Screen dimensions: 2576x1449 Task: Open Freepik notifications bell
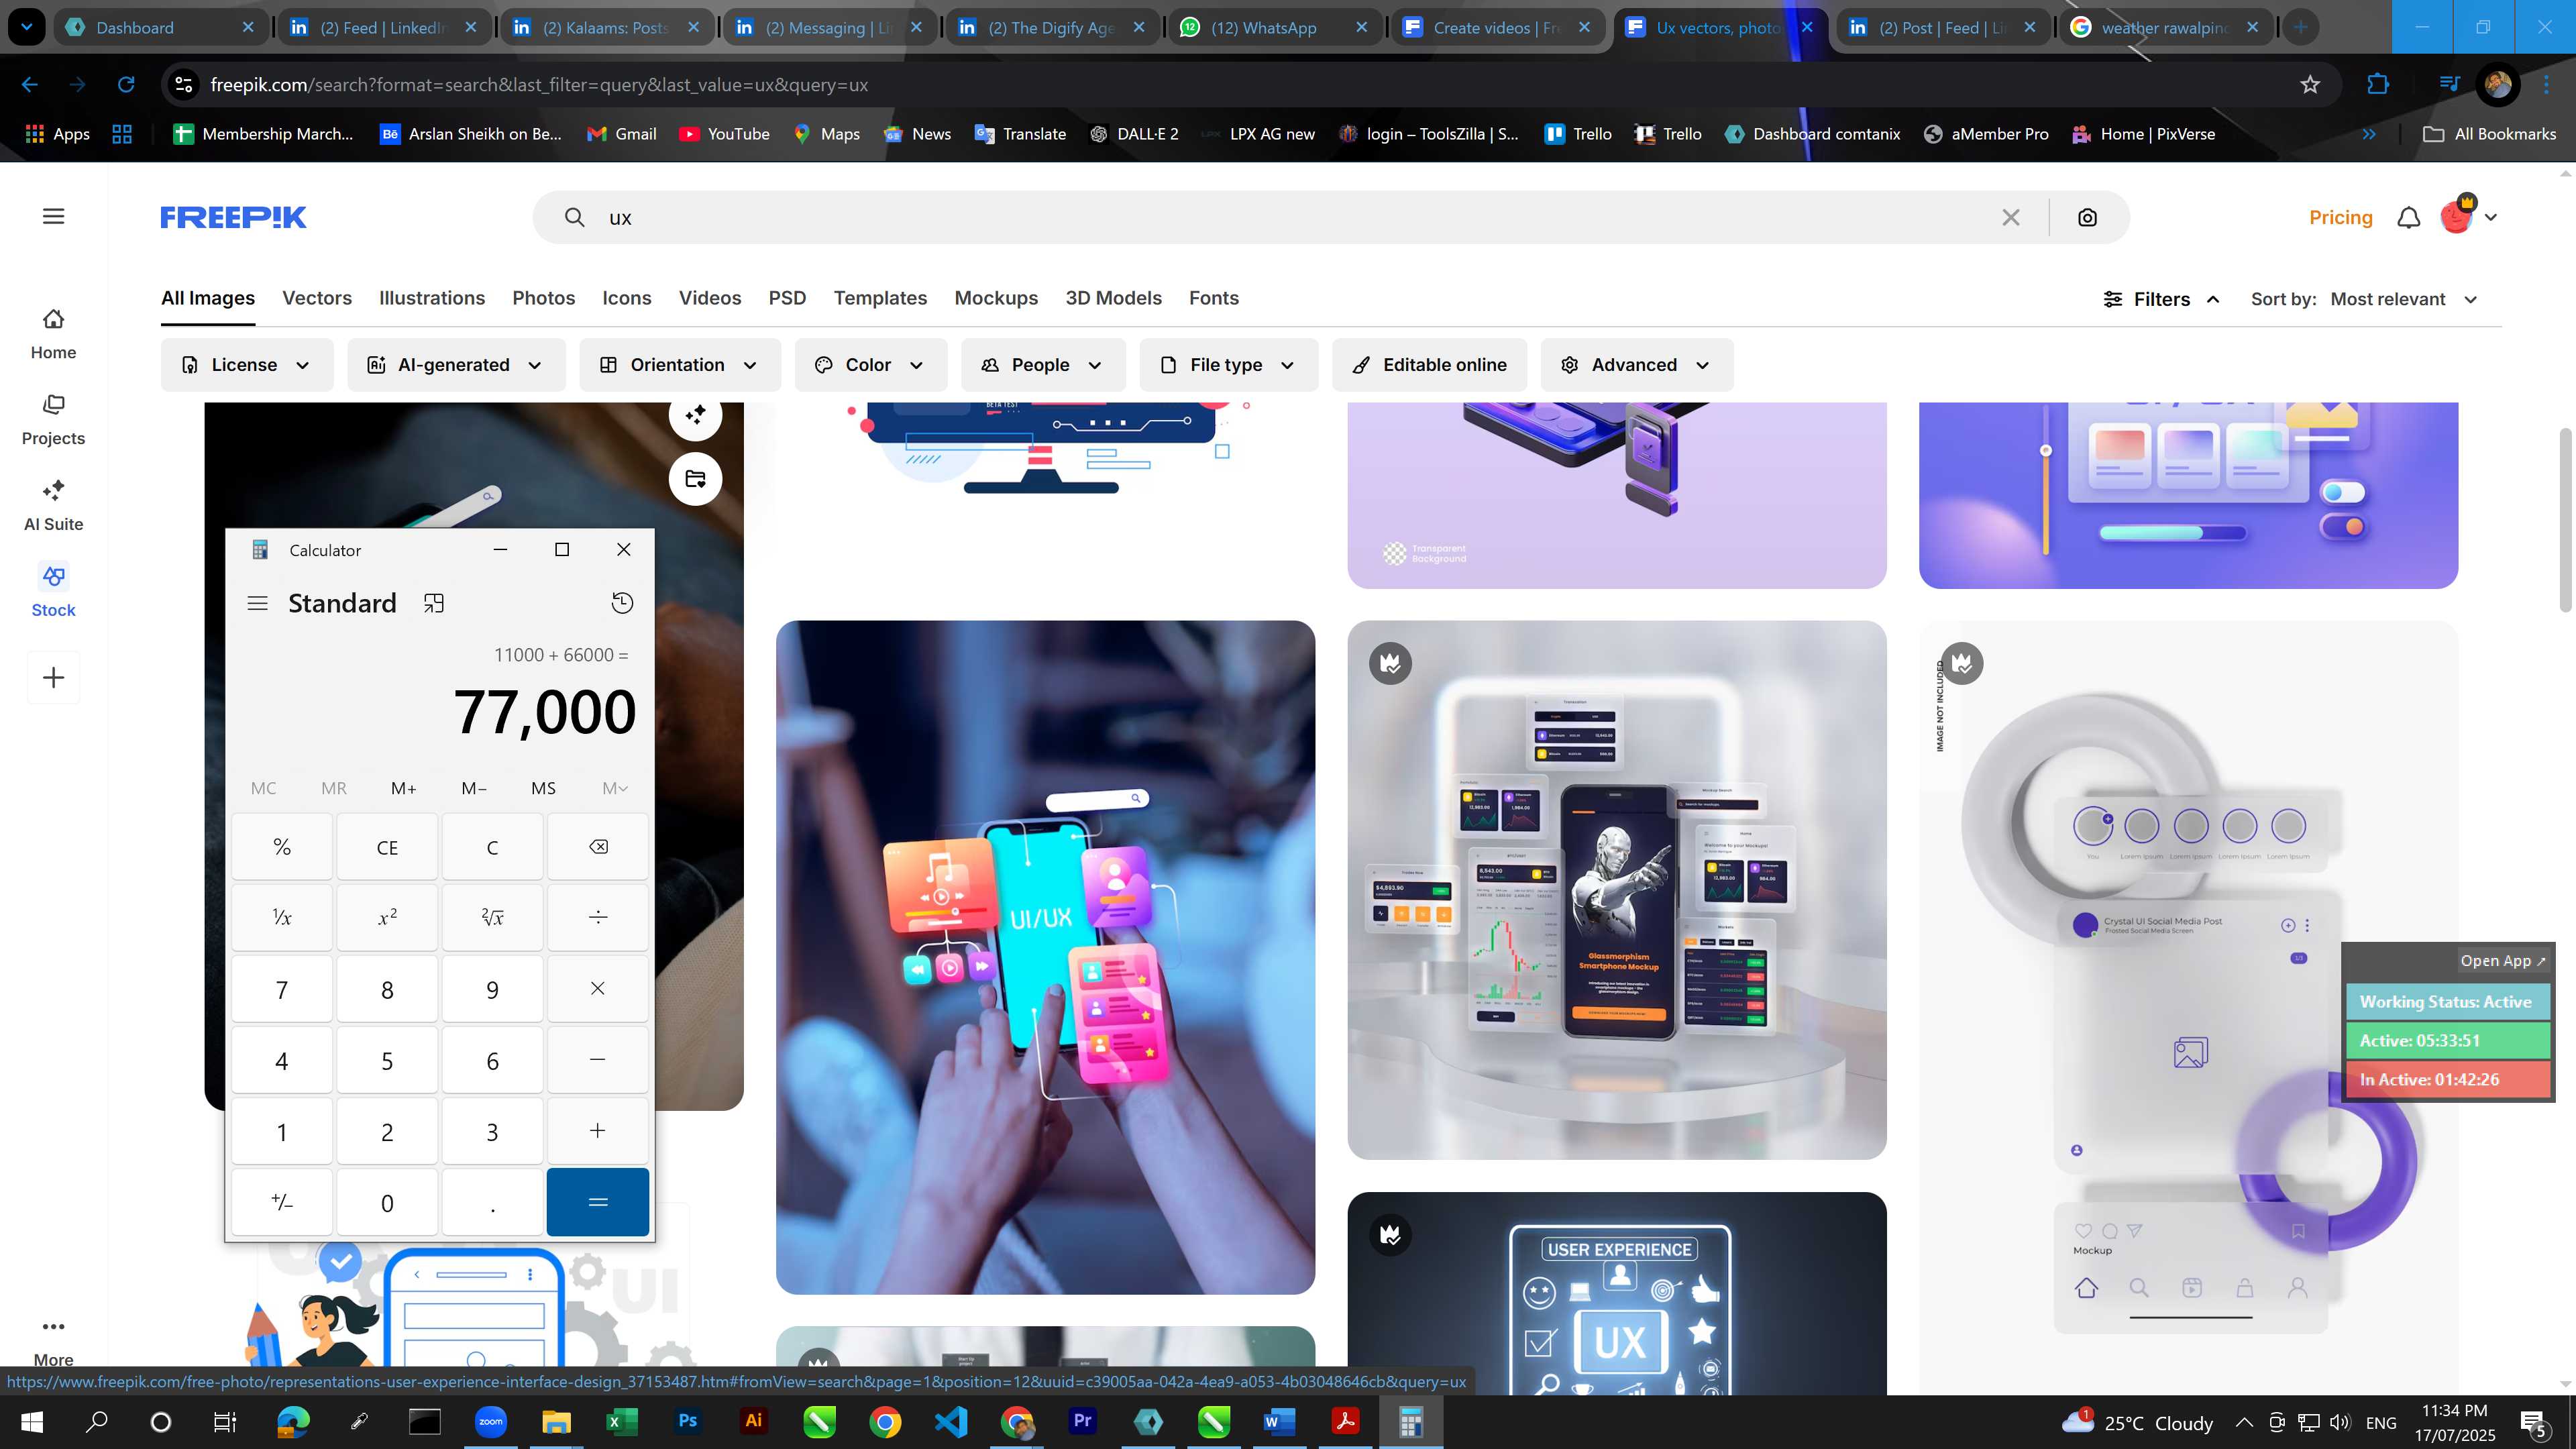[2409, 217]
